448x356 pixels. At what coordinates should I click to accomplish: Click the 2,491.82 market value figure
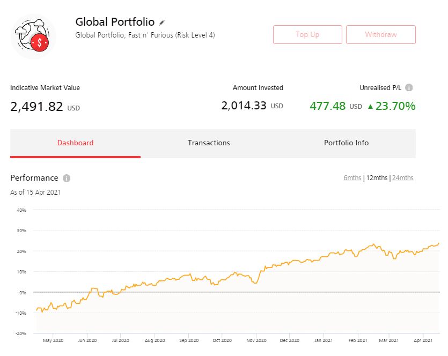[x=36, y=107]
